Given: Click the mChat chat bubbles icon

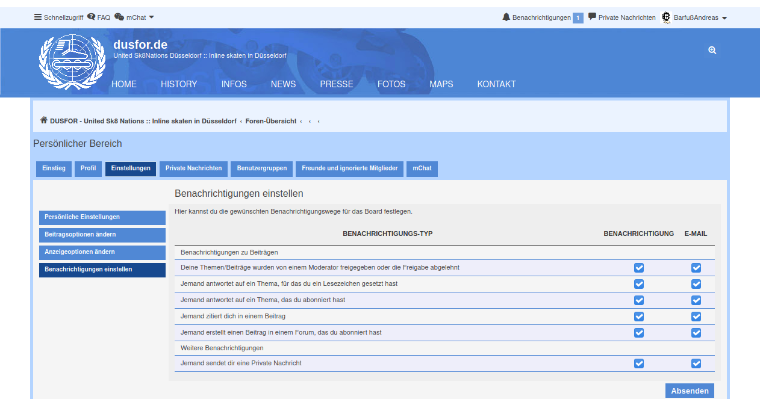Looking at the screenshot, I should point(119,17).
